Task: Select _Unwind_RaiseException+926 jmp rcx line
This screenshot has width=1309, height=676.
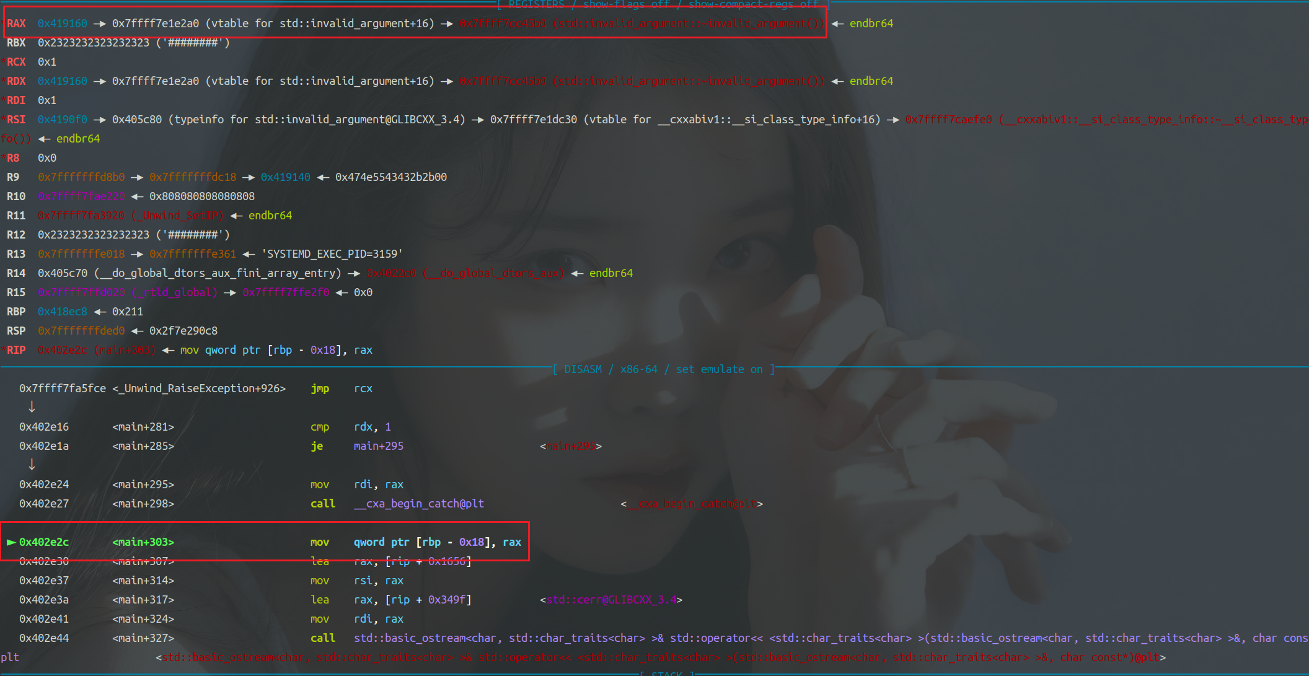Action: tap(196, 388)
